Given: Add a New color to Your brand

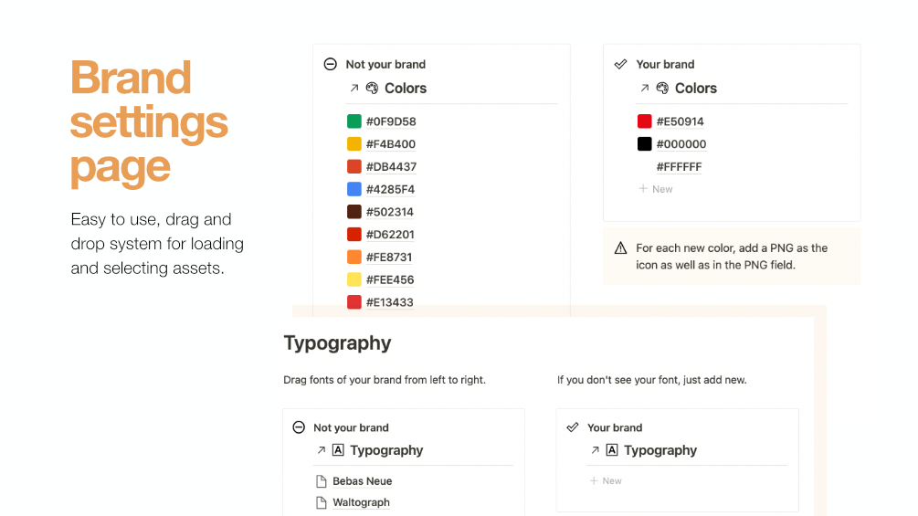Looking at the screenshot, I should click(x=656, y=189).
